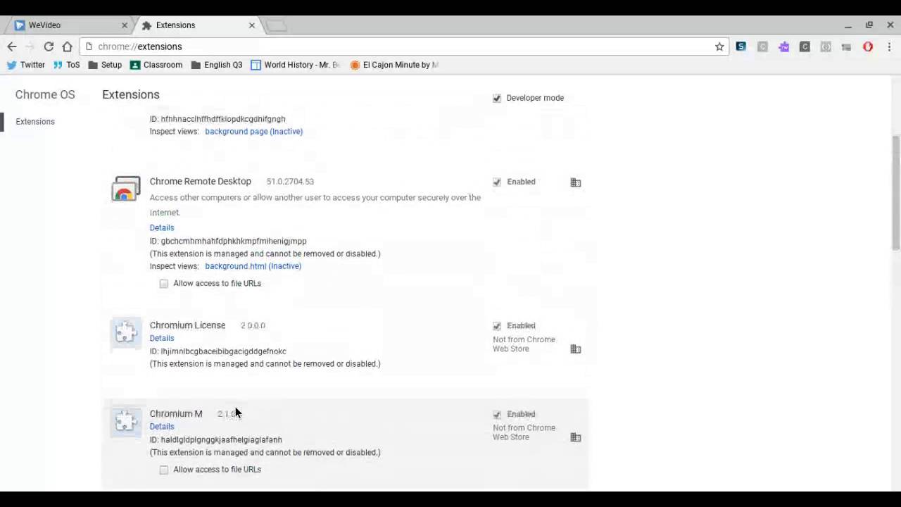
Task: Reload the extensions page
Action: (x=49, y=46)
